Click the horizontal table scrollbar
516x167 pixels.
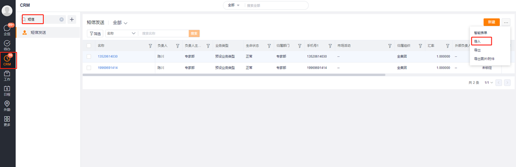click(x=234, y=75)
